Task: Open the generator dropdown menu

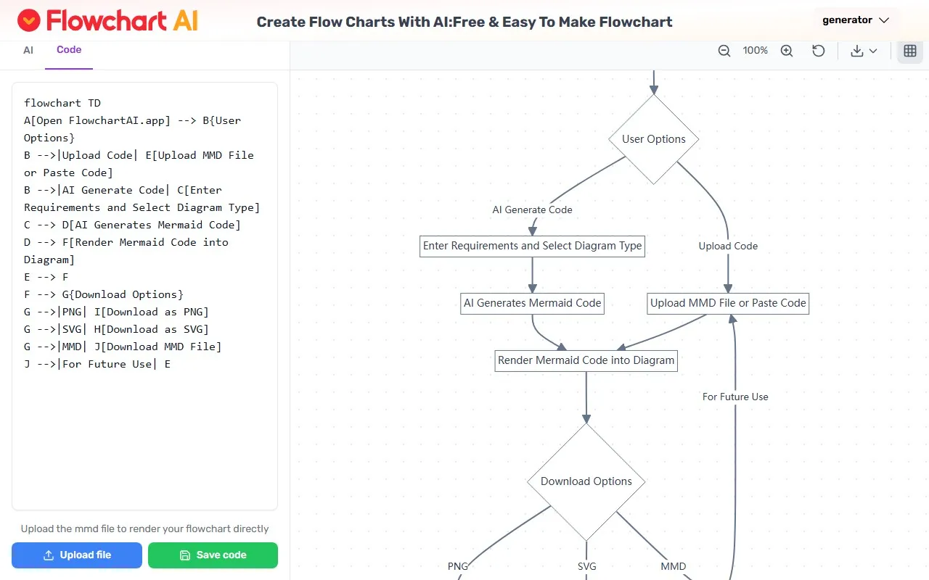Action: coord(856,20)
